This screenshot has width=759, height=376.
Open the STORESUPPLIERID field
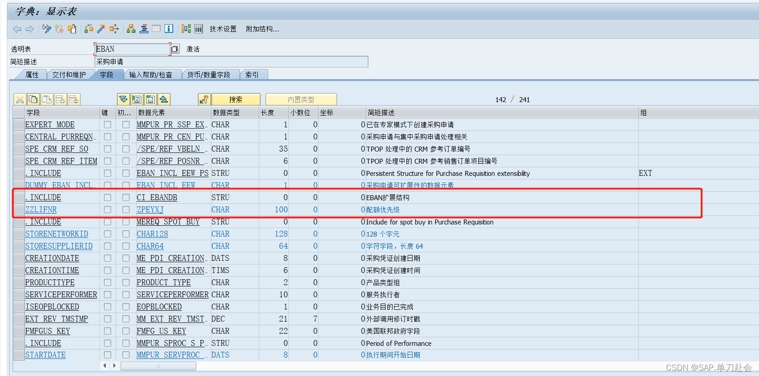point(59,246)
